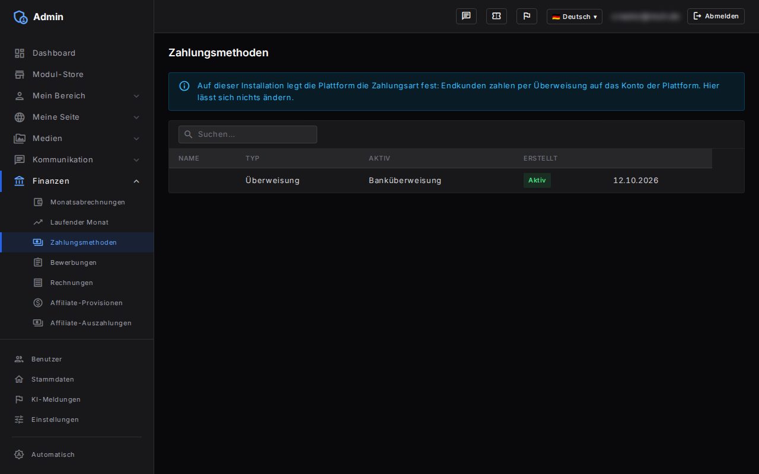759x474 pixels.
Task: Expand the Kommunikation submenu chevron
Action: point(136,160)
